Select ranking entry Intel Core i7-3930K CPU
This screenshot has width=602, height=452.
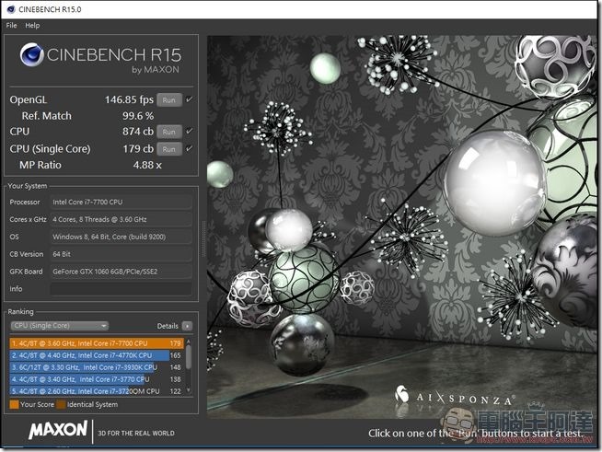97,367
